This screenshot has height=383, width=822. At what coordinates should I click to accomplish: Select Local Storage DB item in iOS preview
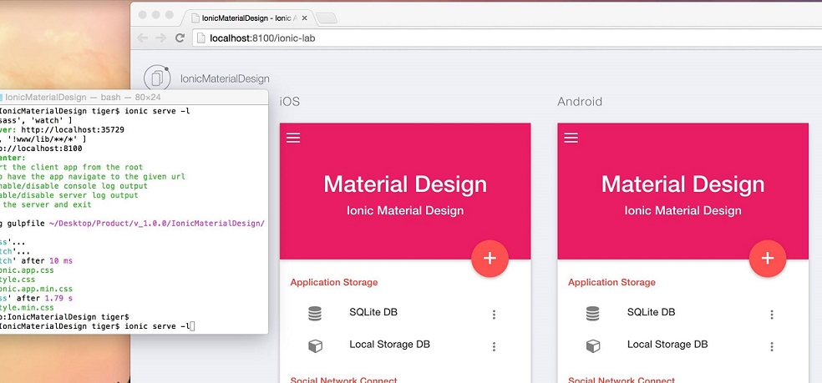pos(389,345)
